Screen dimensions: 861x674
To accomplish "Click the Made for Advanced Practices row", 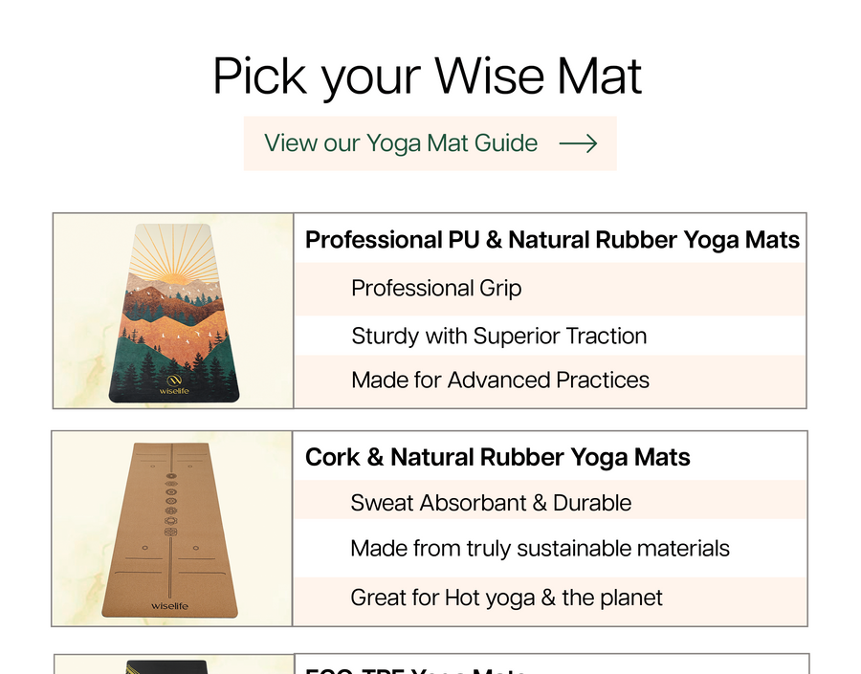I will [499, 380].
